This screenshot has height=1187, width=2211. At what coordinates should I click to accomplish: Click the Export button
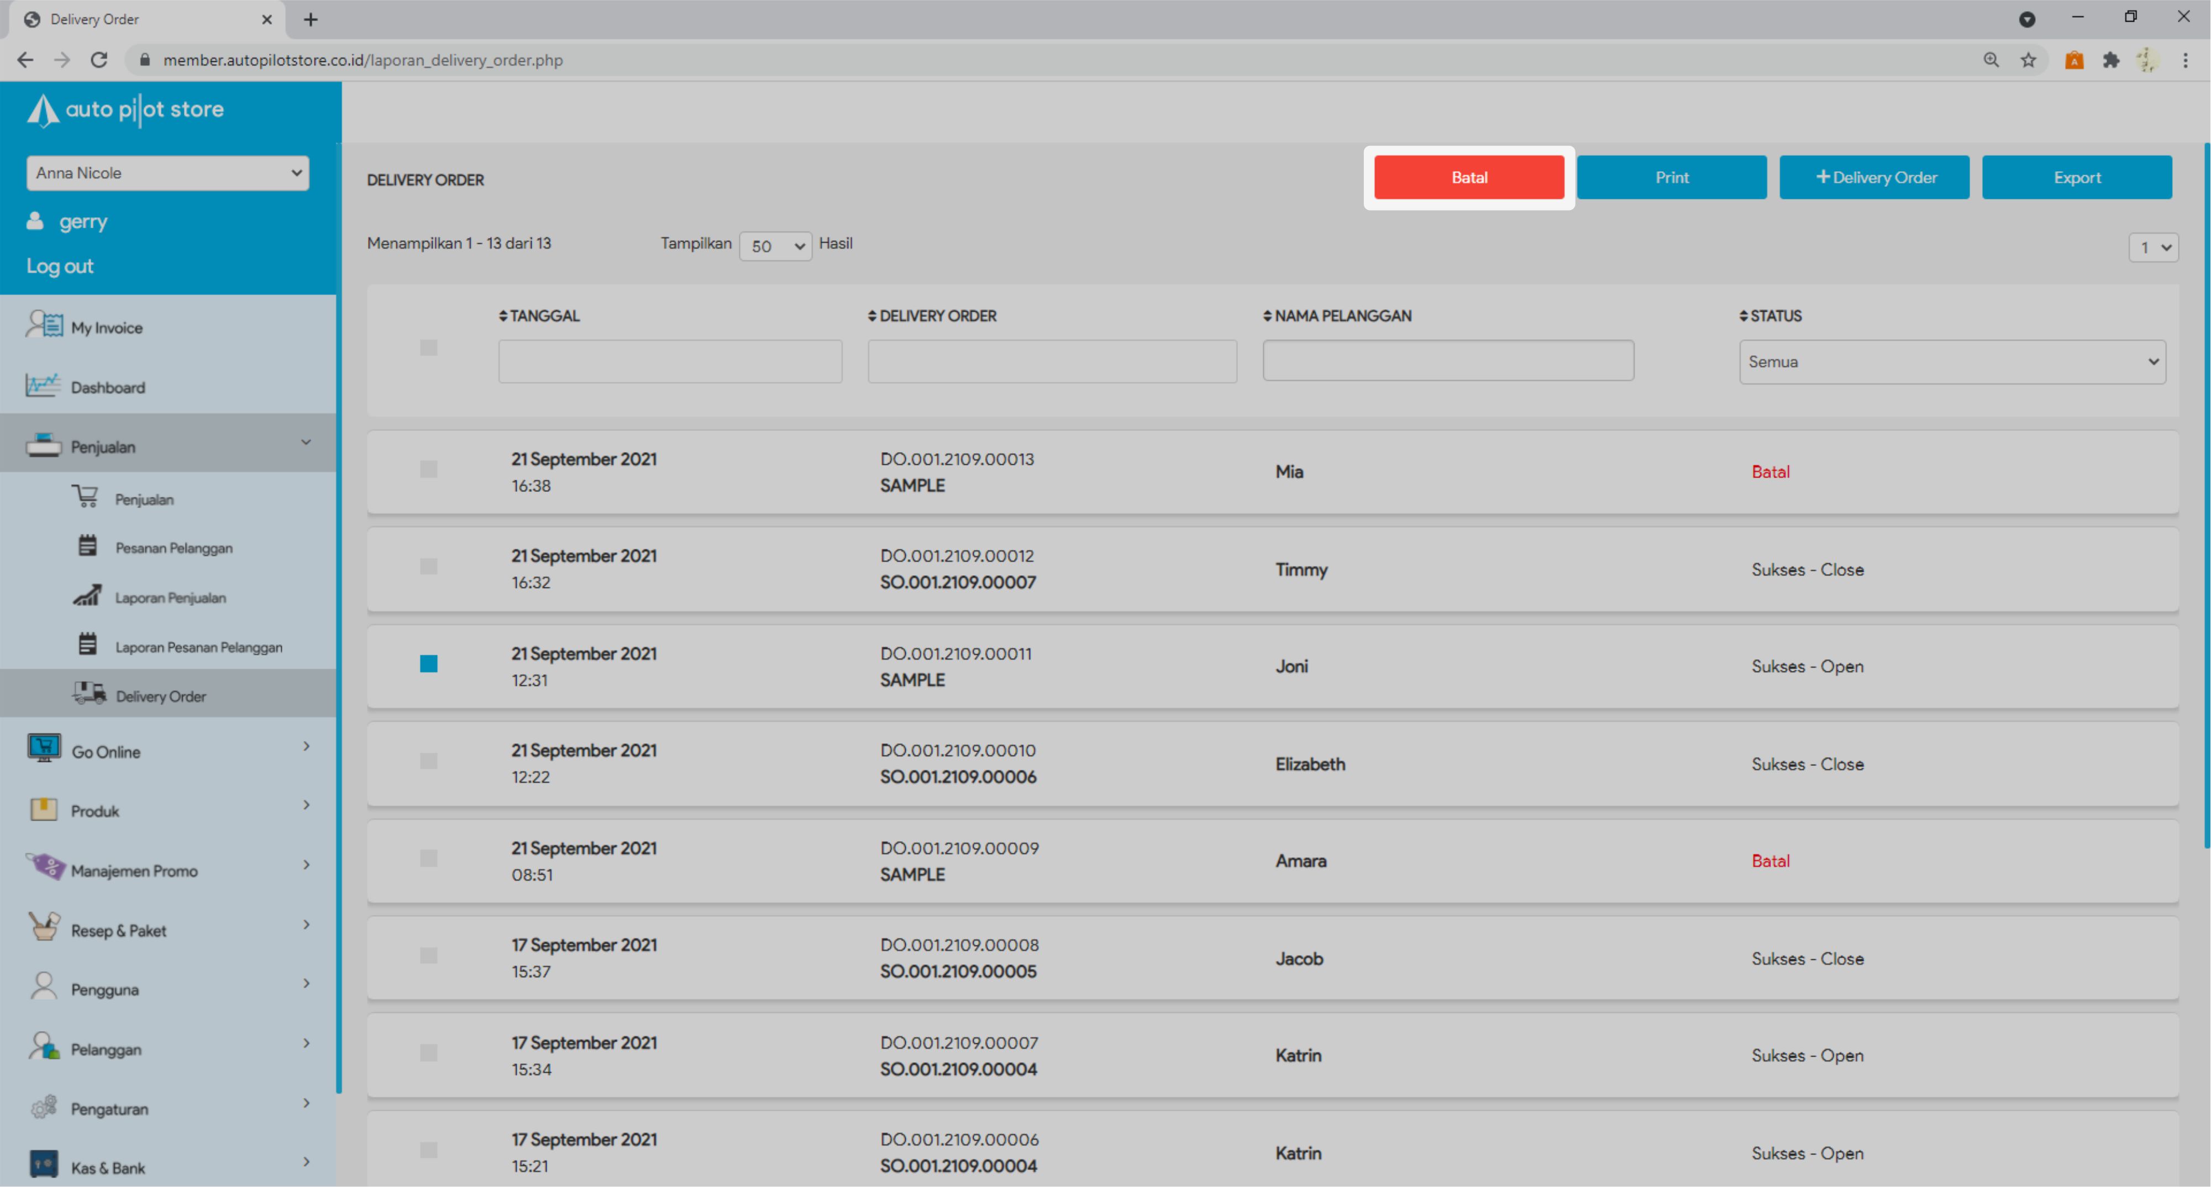[2076, 178]
